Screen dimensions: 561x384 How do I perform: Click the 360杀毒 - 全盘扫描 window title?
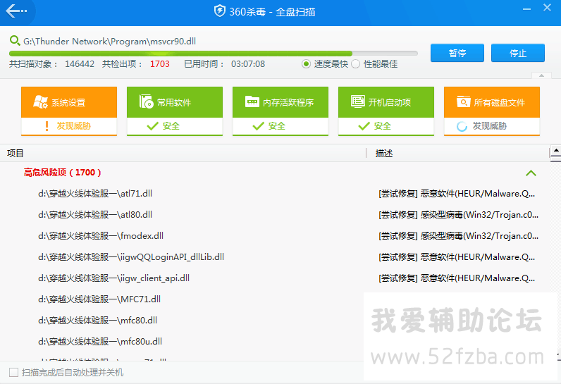272,12
